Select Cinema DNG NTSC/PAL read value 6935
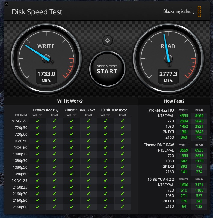213x218 pixels. 199,150
